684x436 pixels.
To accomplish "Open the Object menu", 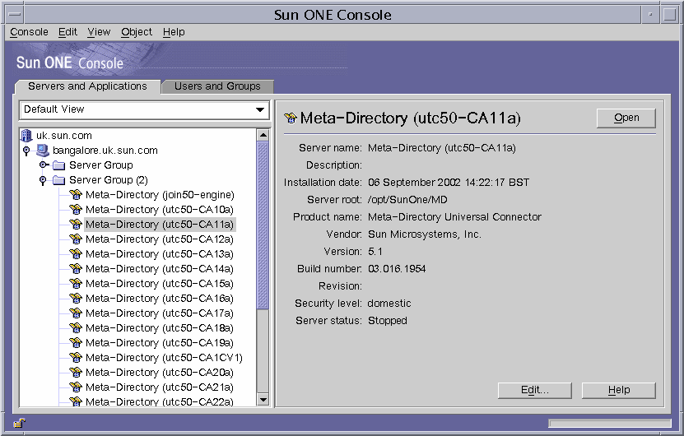I will click(137, 32).
